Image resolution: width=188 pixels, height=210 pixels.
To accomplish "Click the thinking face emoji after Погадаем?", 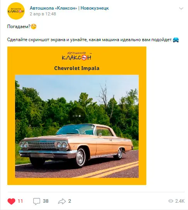I will pos(34,27).
